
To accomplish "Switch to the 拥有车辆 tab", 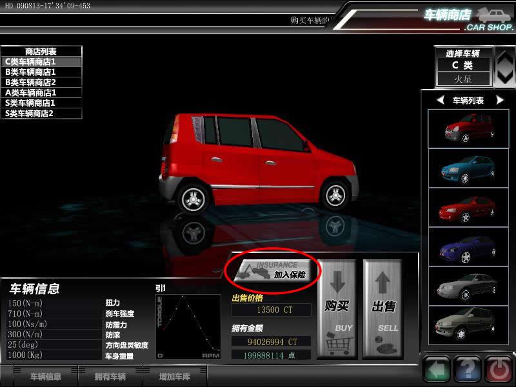I will click(x=110, y=377).
